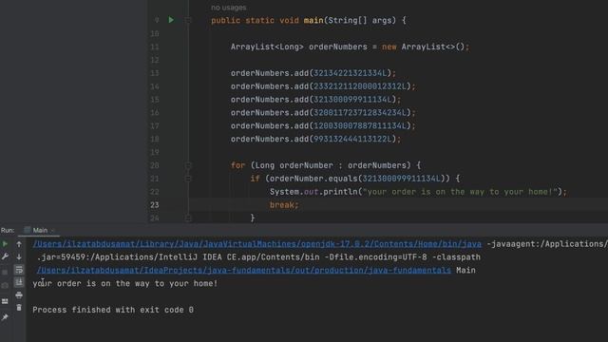Click line number 15 in gutter
608x342 pixels.
pos(154,100)
